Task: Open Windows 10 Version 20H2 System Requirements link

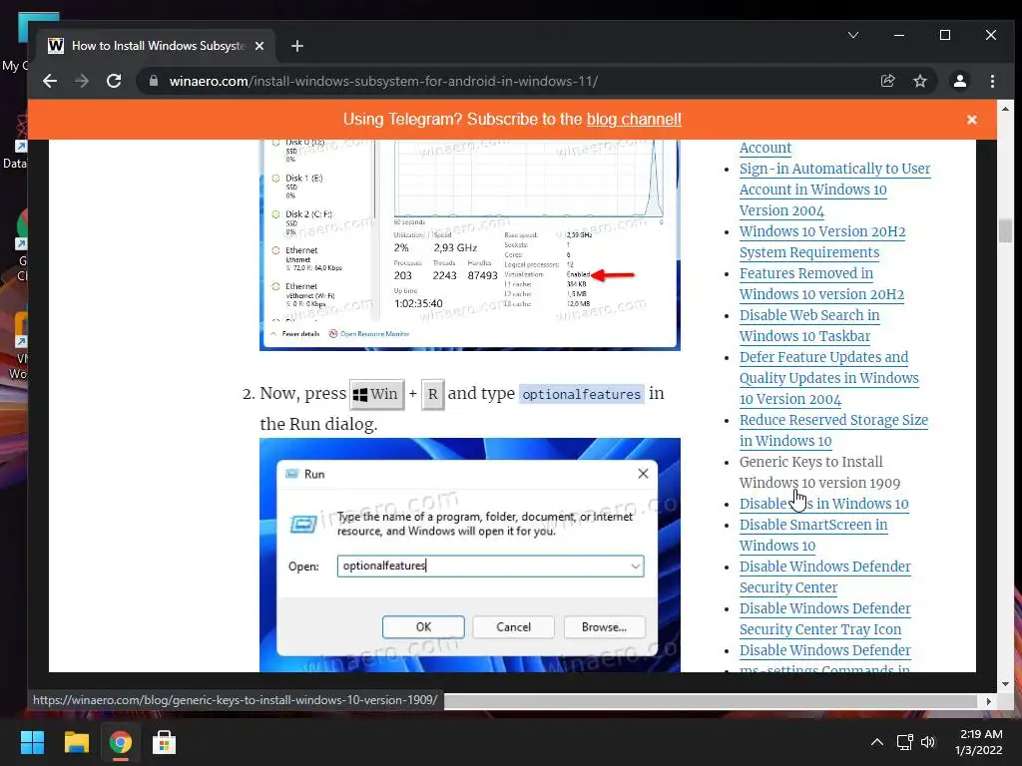Action: coord(822,241)
